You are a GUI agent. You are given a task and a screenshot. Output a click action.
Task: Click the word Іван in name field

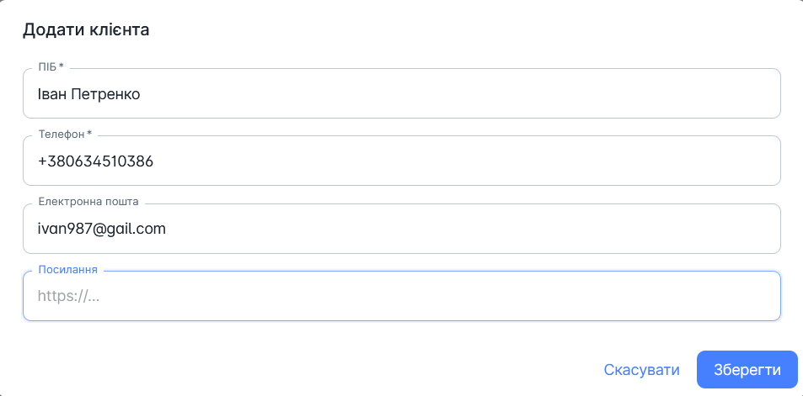coord(51,94)
